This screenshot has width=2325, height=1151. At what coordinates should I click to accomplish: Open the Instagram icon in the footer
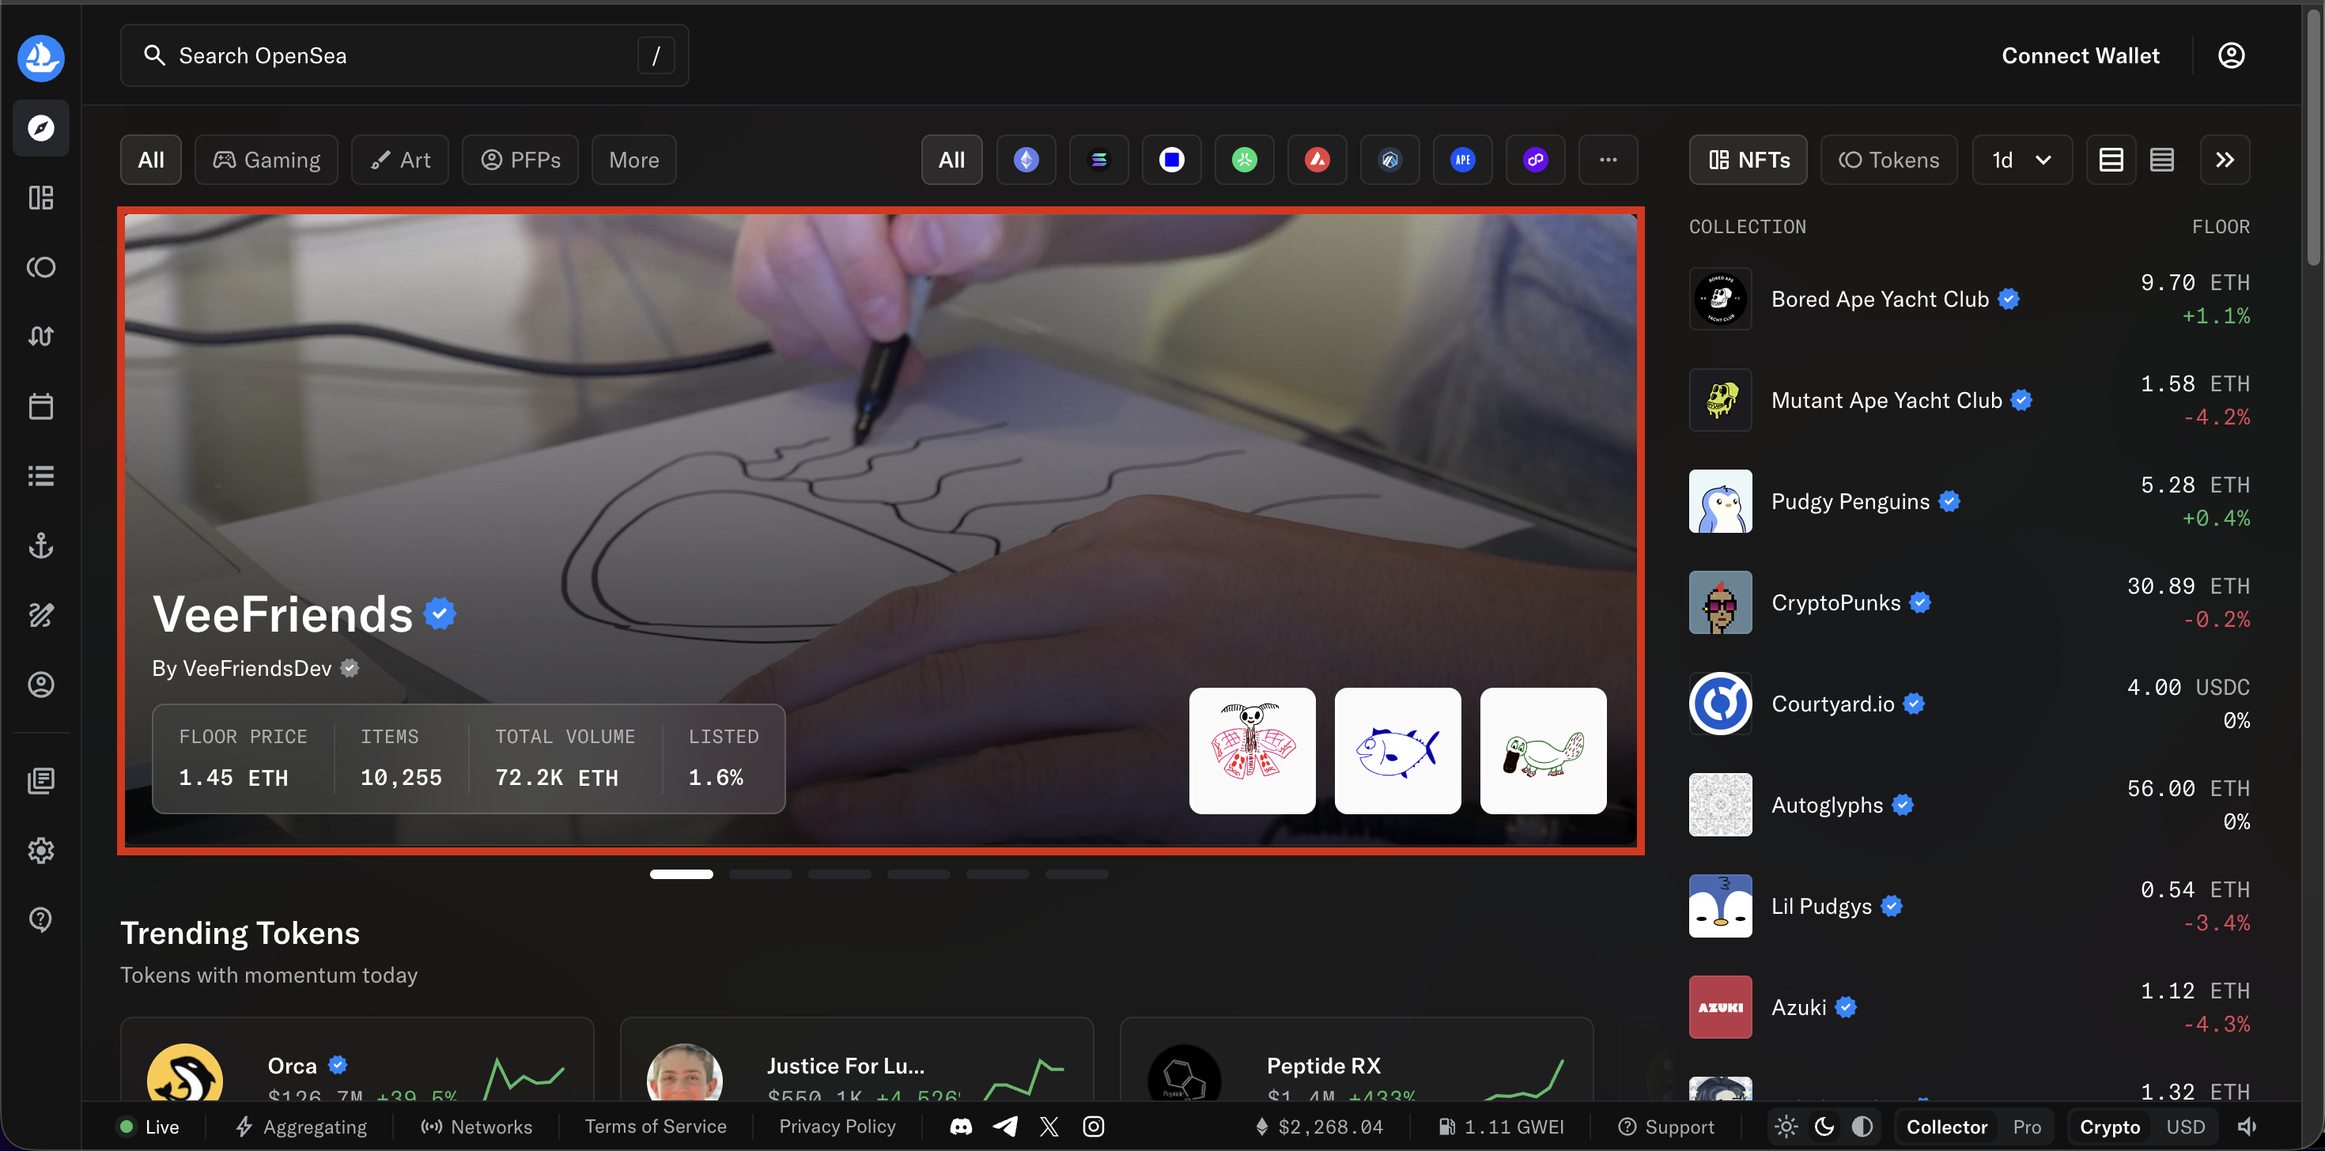click(x=1093, y=1126)
